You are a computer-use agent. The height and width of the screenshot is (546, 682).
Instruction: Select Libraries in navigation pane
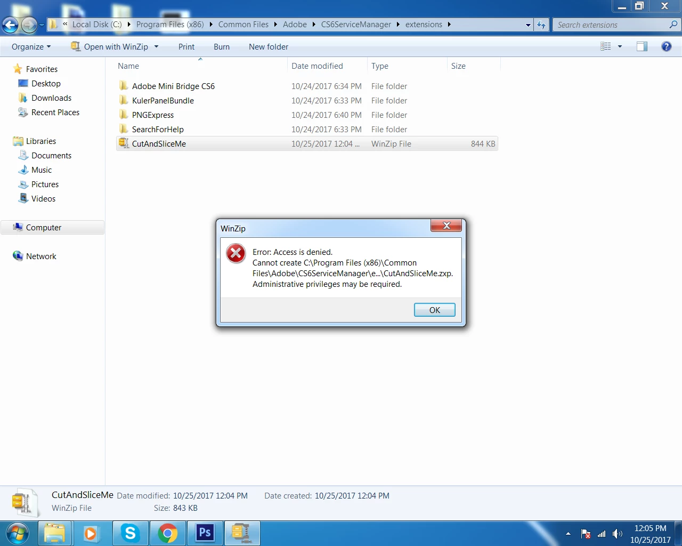(41, 141)
